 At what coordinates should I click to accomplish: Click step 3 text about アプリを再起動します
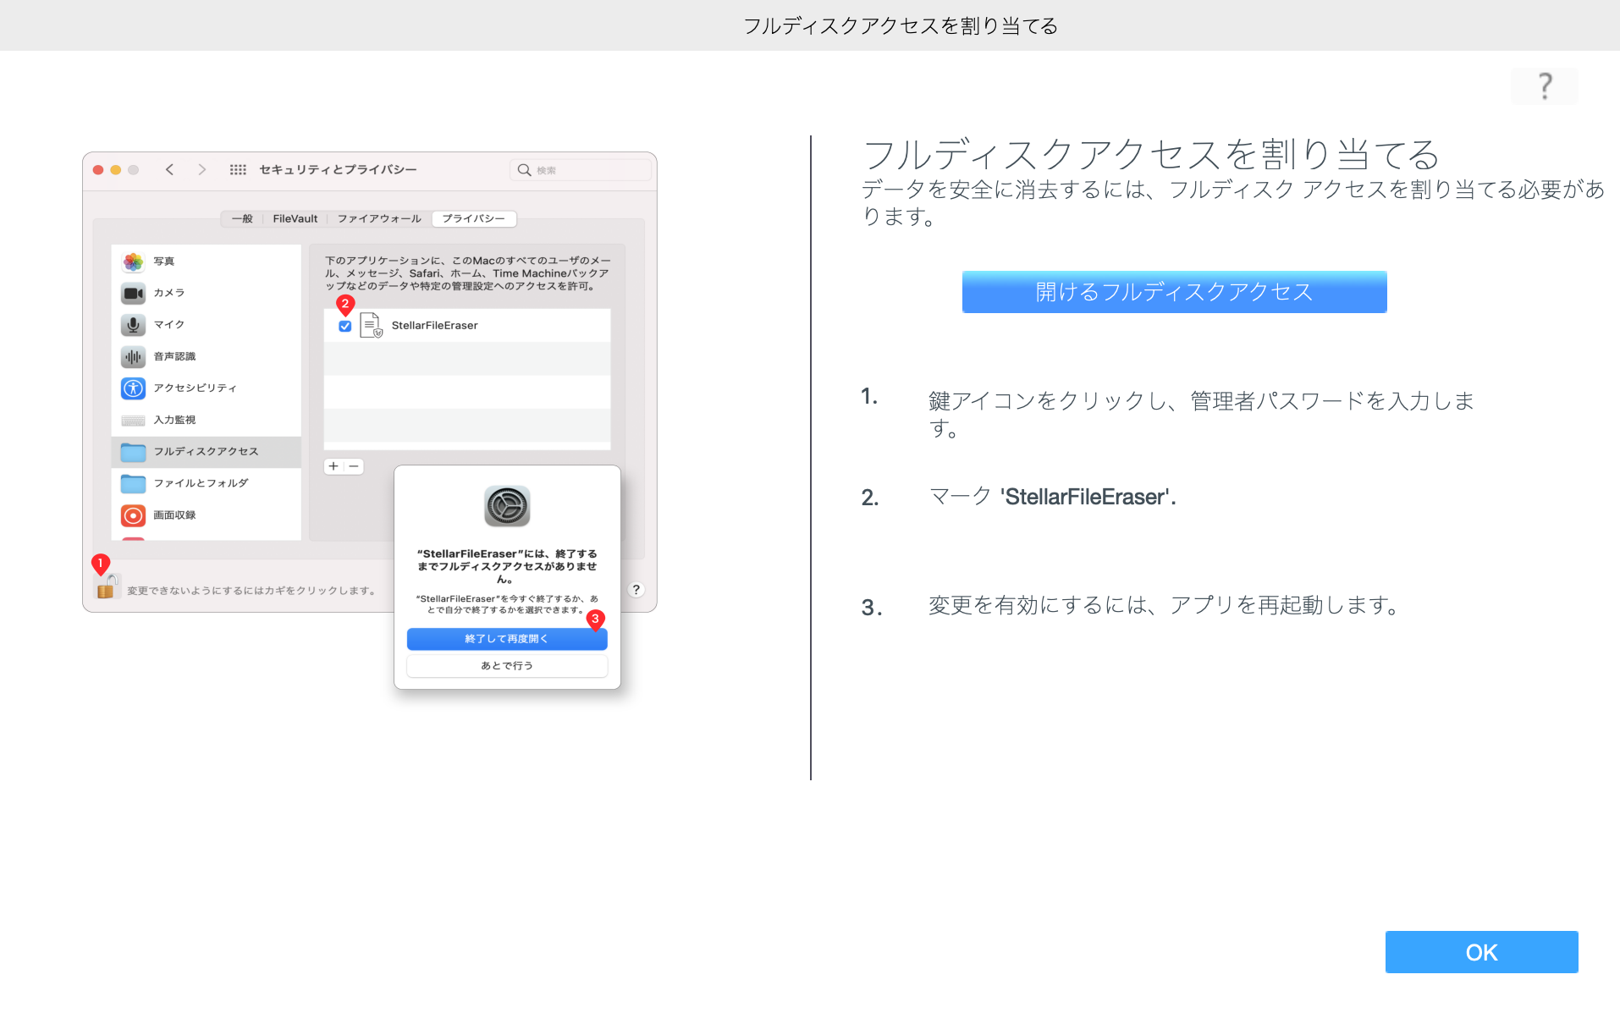point(1165,605)
